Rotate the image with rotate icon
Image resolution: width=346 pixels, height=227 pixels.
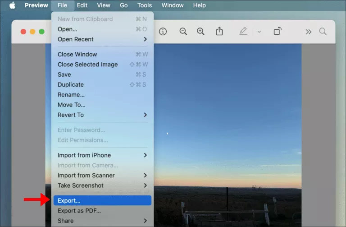click(278, 31)
